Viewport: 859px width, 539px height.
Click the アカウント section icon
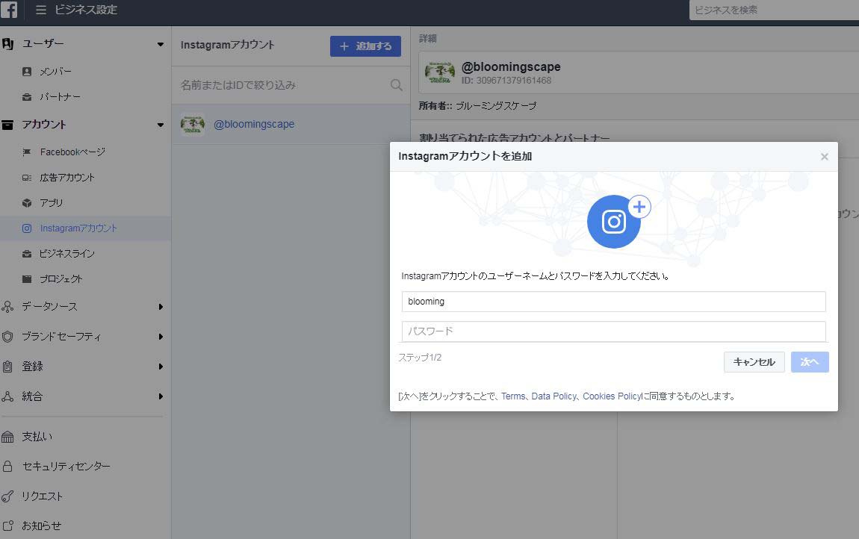(x=7, y=125)
